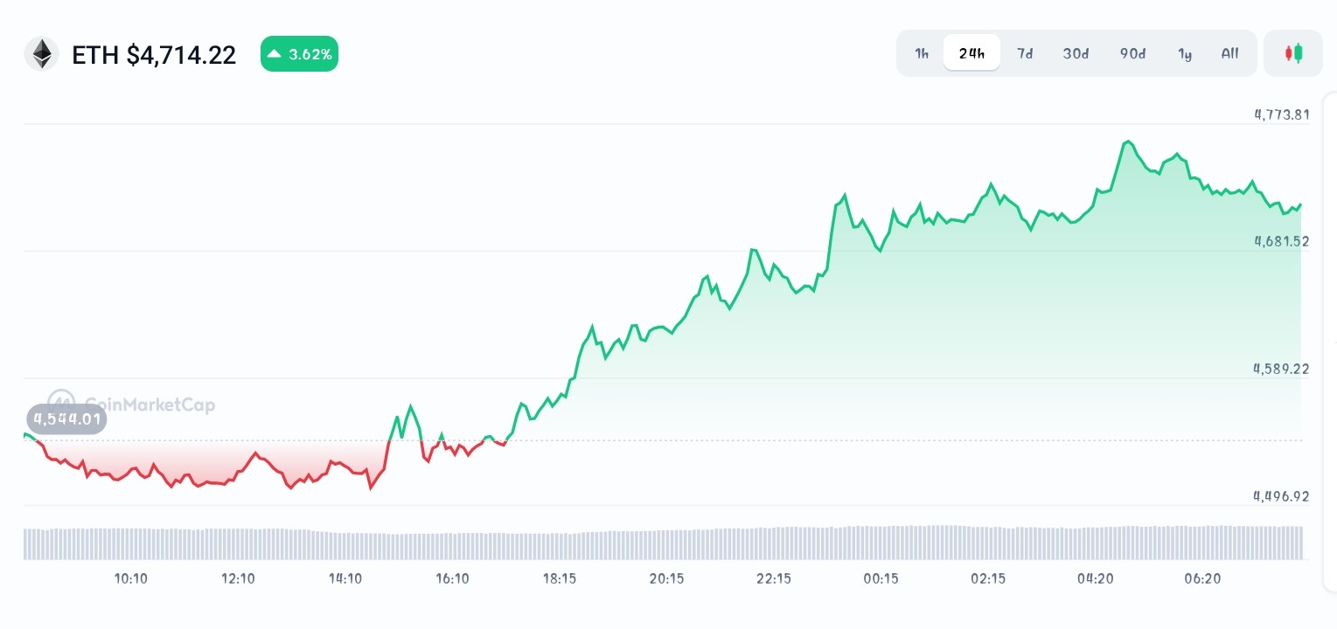The width and height of the screenshot is (1337, 629).
Task: Switch to the 7d time range
Action: [x=1025, y=53]
